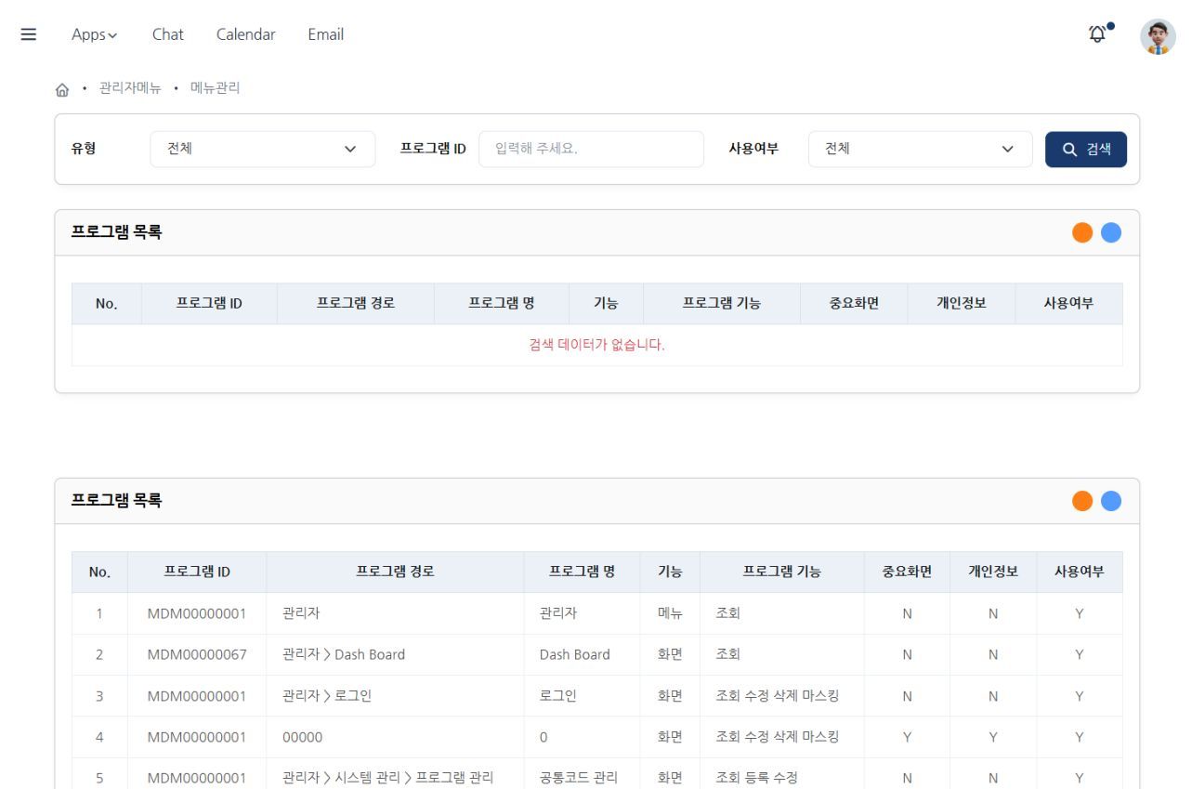Click the 프로그램 ID input field
The width and height of the screenshot is (1192, 789).
click(x=590, y=149)
